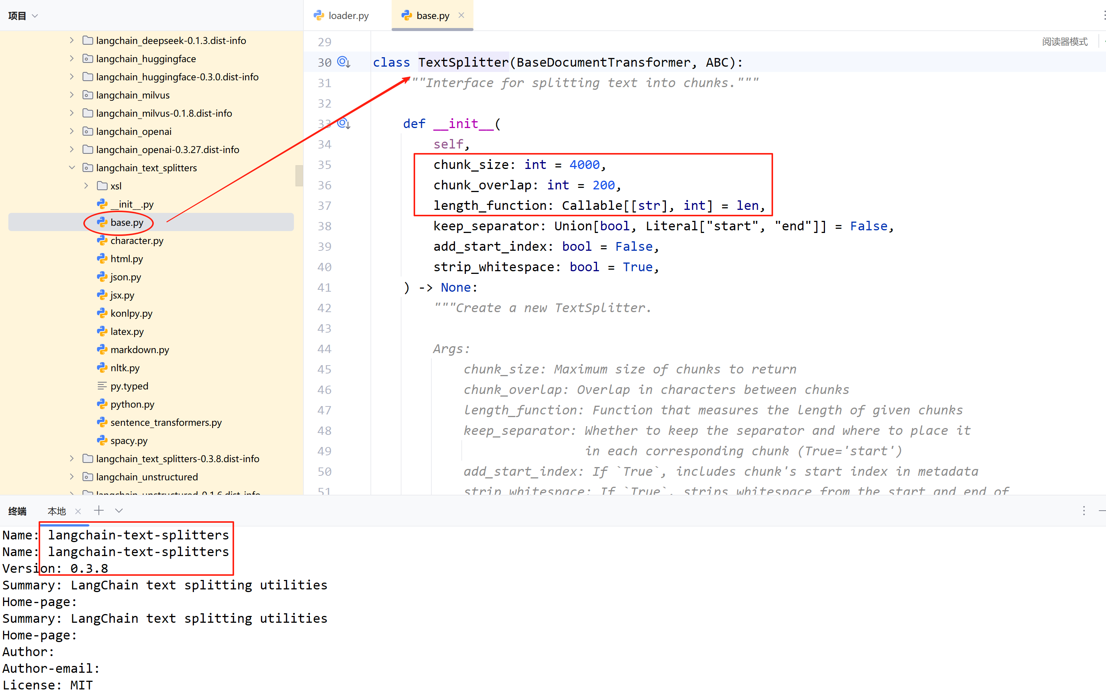Expand langchain_openai-0.3.27.dist-info folder

pyautogui.click(x=72, y=149)
